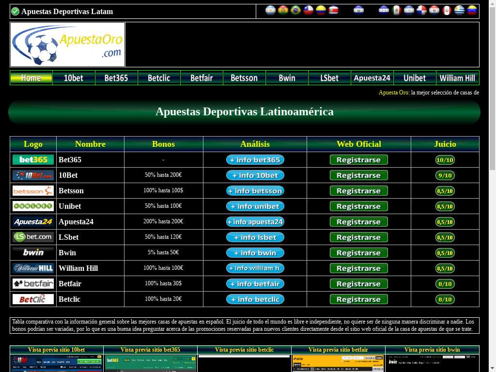Click the LSbet.com logo in the table
Screen dimensions: 496x372
point(33,237)
